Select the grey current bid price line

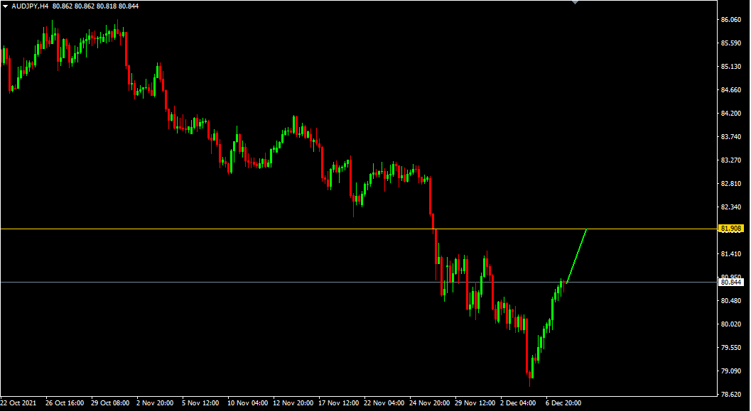pyautogui.click(x=360, y=283)
